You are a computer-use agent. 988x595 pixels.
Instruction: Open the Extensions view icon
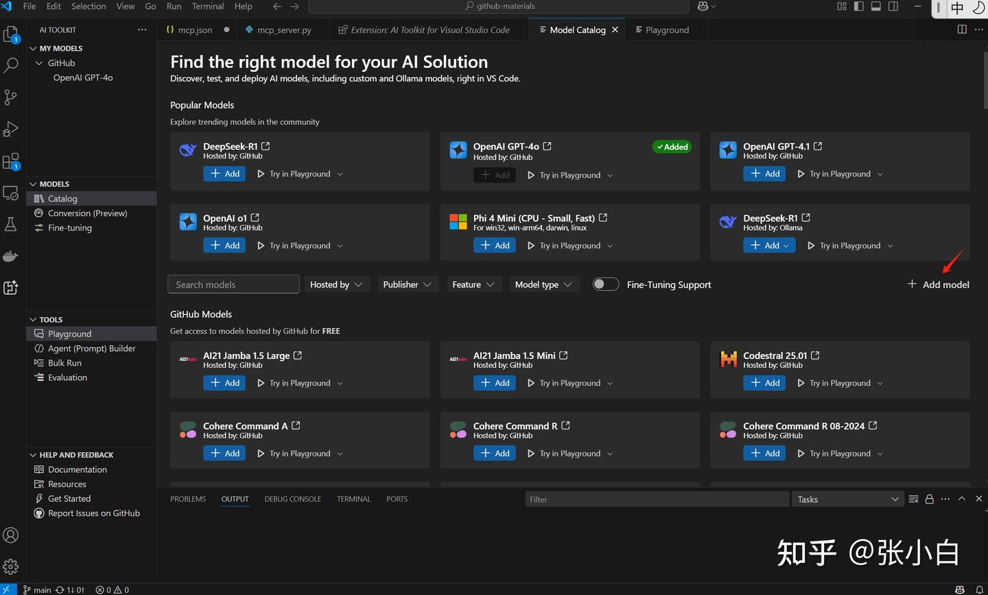coord(11,161)
